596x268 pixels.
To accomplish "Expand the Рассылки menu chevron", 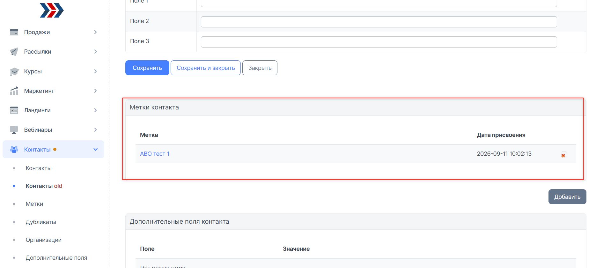I will pyautogui.click(x=95, y=52).
